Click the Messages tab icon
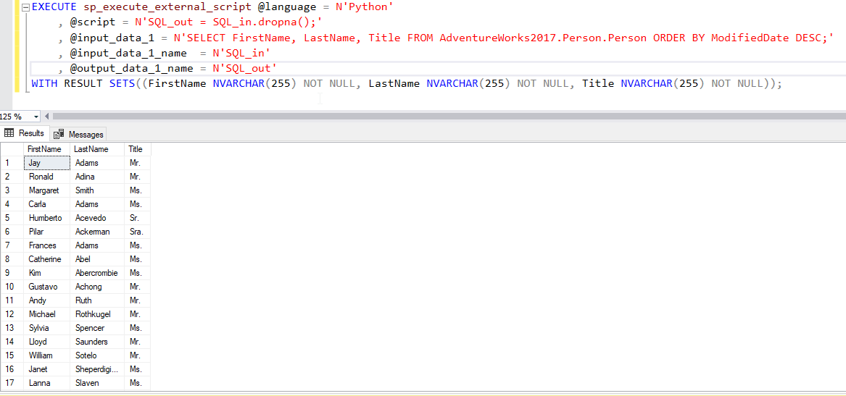 59,134
